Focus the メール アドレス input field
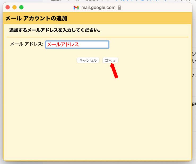196x164 pixels. click(77, 44)
